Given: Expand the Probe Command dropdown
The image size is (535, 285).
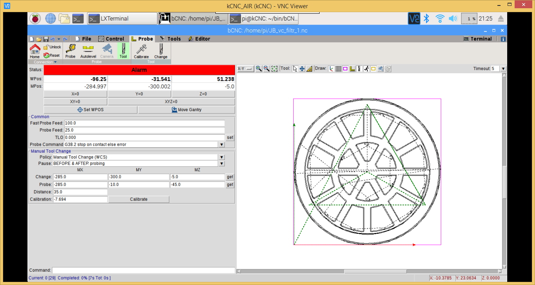Looking at the screenshot, I should coord(222,144).
